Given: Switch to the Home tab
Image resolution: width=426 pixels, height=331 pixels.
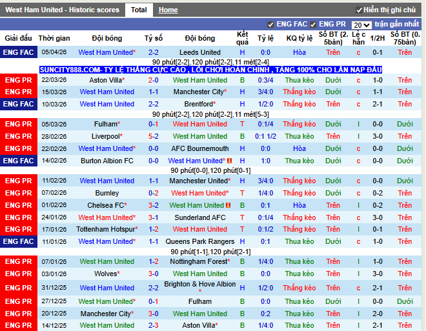Looking at the screenshot, I should pyautogui.click(x=168, y=10).
